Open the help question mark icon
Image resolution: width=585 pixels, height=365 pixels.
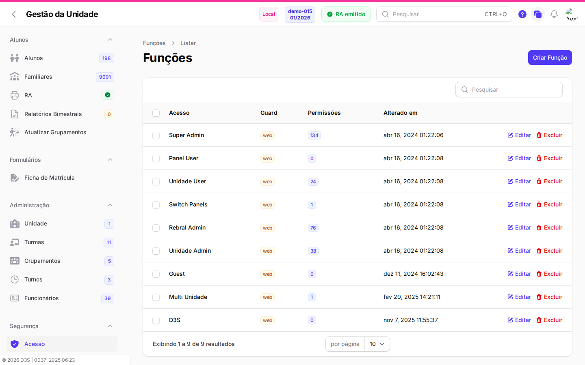click(x=522, y=14)
